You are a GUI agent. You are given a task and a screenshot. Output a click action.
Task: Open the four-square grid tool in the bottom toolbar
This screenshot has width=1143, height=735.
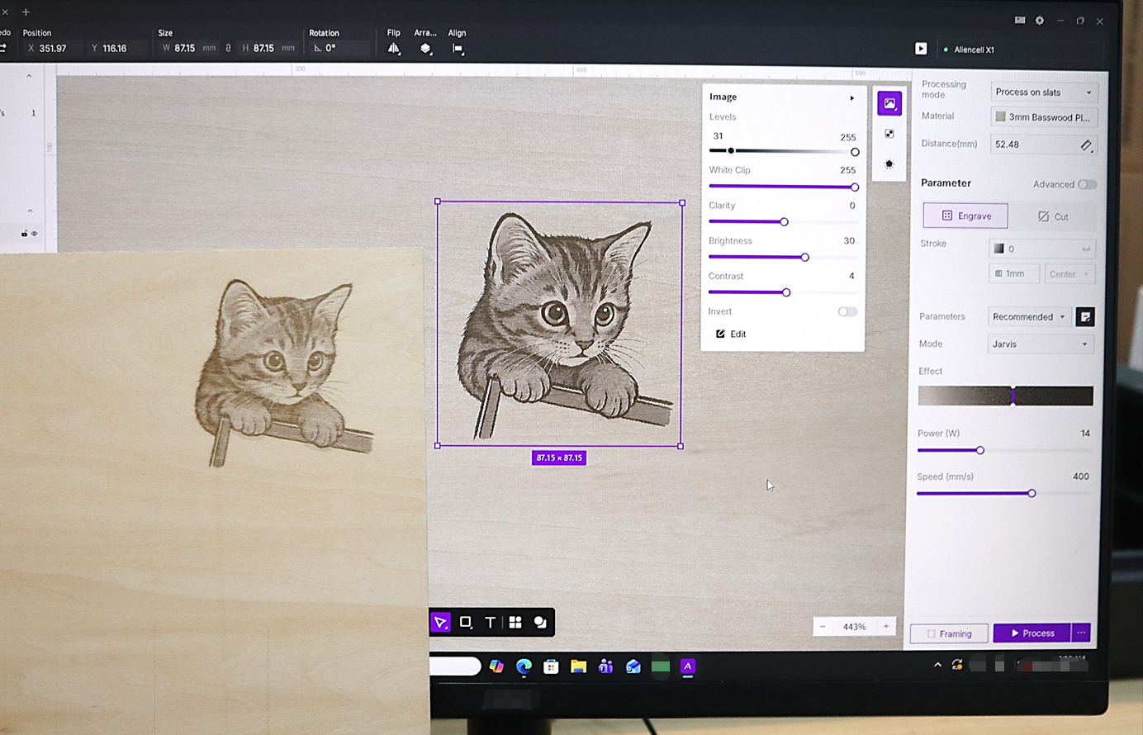tap(515, 623)
